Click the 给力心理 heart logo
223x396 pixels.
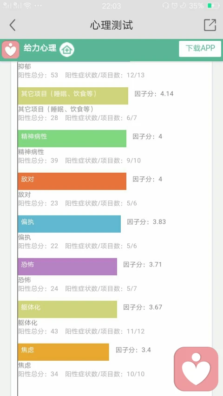10,50
